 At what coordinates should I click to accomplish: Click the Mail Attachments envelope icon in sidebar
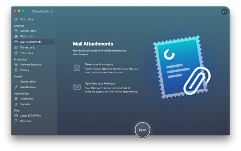click(x=16, y=42)
